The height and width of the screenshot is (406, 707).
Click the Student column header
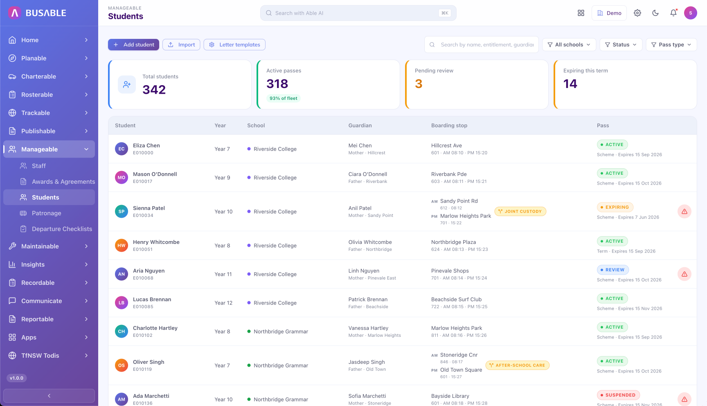(125, 126)
